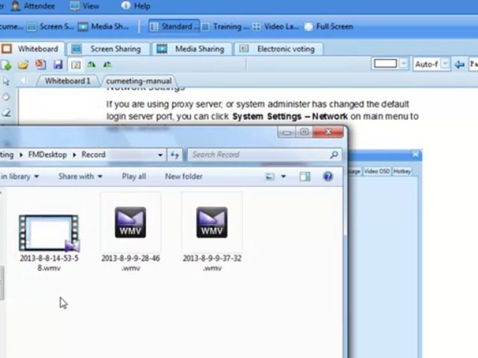Open the address bar history dropdown
The image size is (478, 358).
point(160,155)
